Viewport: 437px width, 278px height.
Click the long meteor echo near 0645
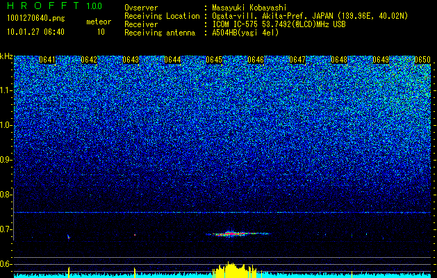238,234
